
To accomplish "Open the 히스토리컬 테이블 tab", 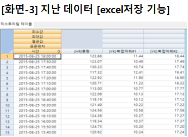I will point(16,24).
